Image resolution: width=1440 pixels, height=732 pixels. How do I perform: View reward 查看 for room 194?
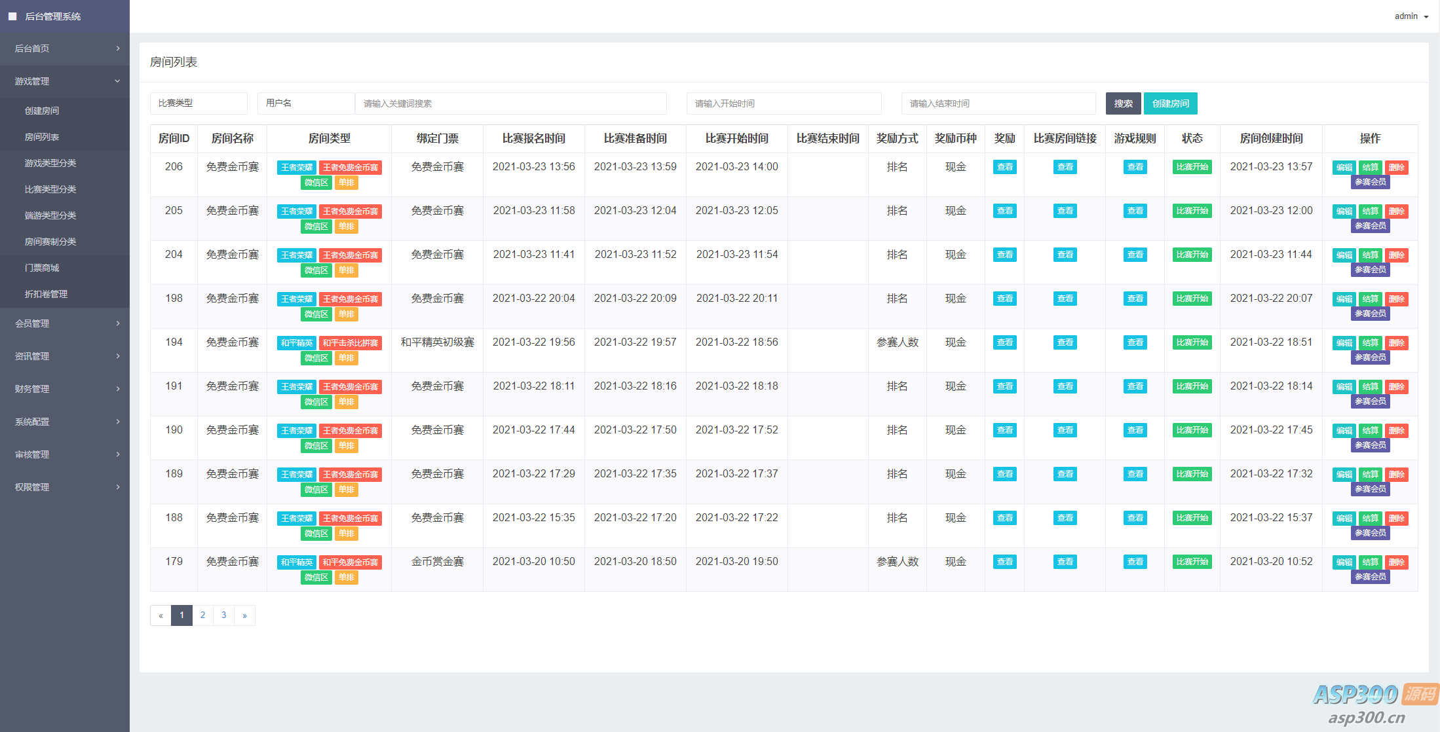[x=1004, y=342]
